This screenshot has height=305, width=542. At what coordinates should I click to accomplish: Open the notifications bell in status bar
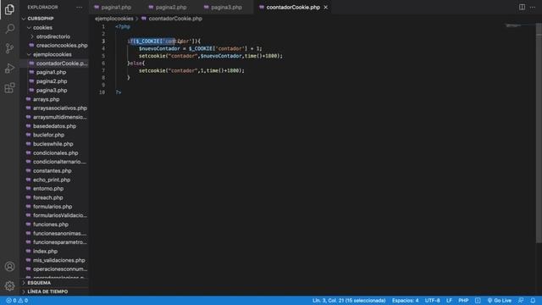coord(533,301)
